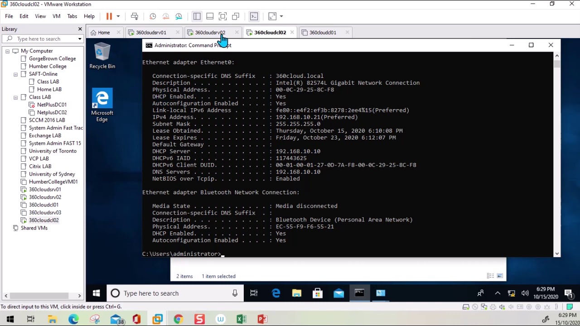Select NetPlusDC01 virtual machine
Viewport: 580px width, 326px height.
tap(52, 105)
